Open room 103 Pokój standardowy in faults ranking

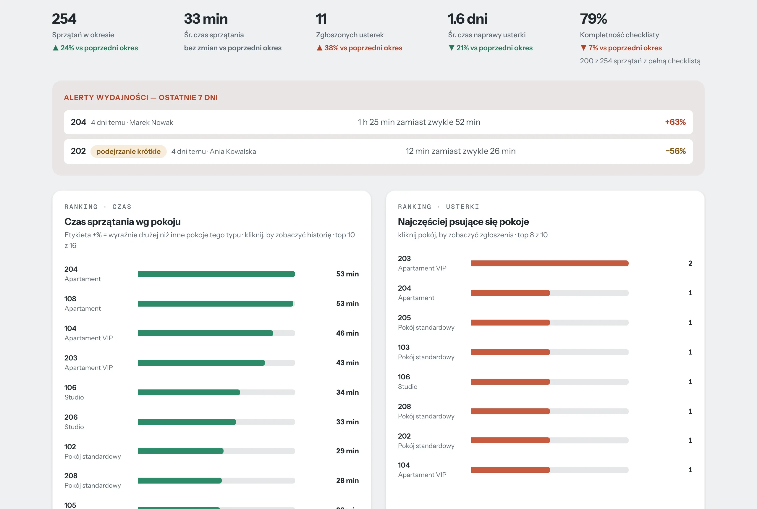click(x=545, y=352)
